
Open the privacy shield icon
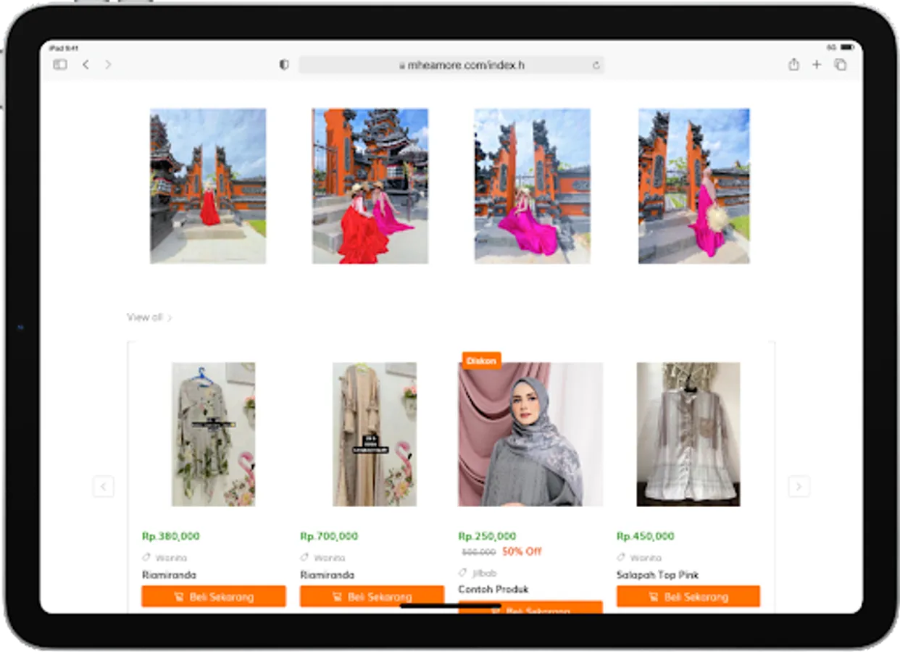pyautogui.click(x=284, y=64)
